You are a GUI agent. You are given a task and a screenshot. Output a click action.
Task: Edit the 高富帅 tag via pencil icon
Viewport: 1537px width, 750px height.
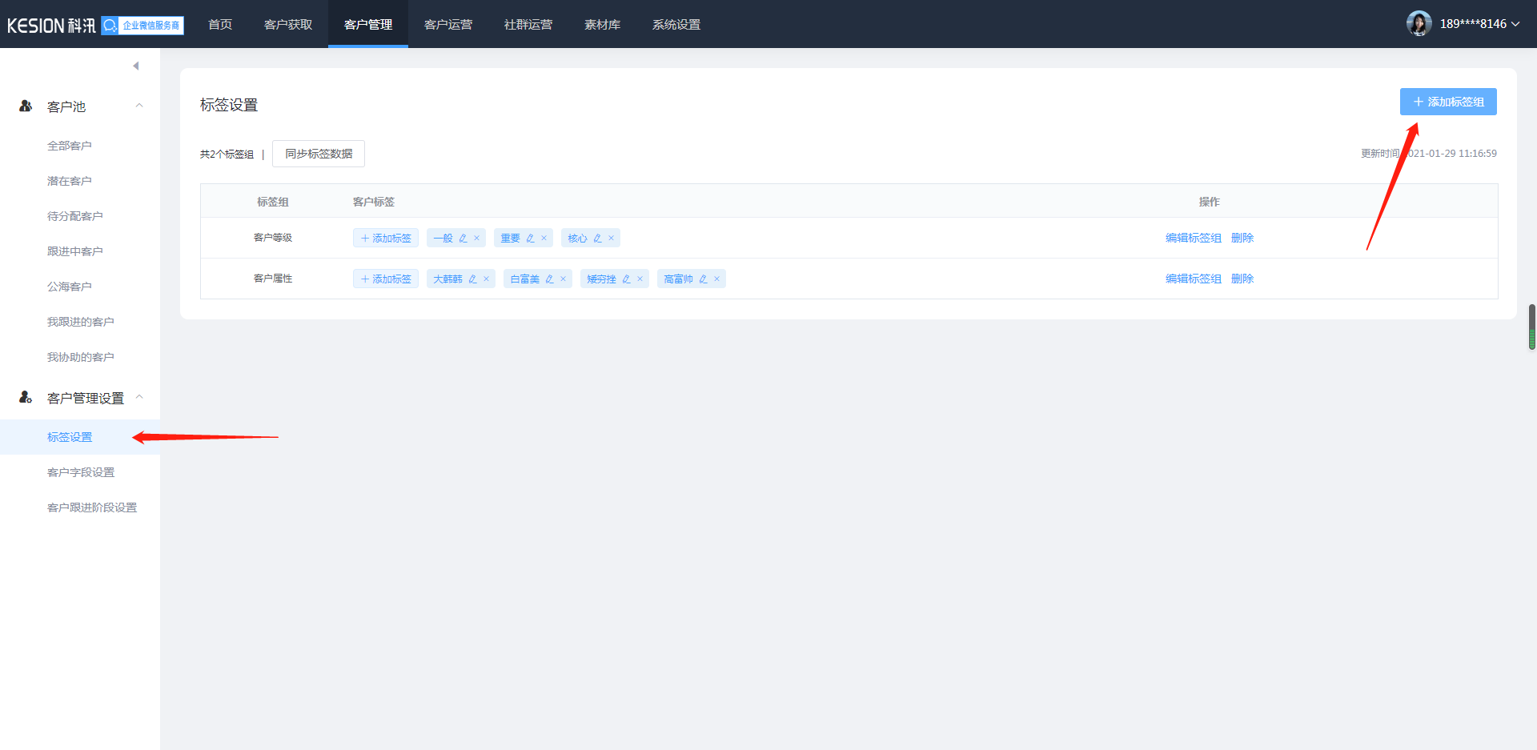click(703, 279)
